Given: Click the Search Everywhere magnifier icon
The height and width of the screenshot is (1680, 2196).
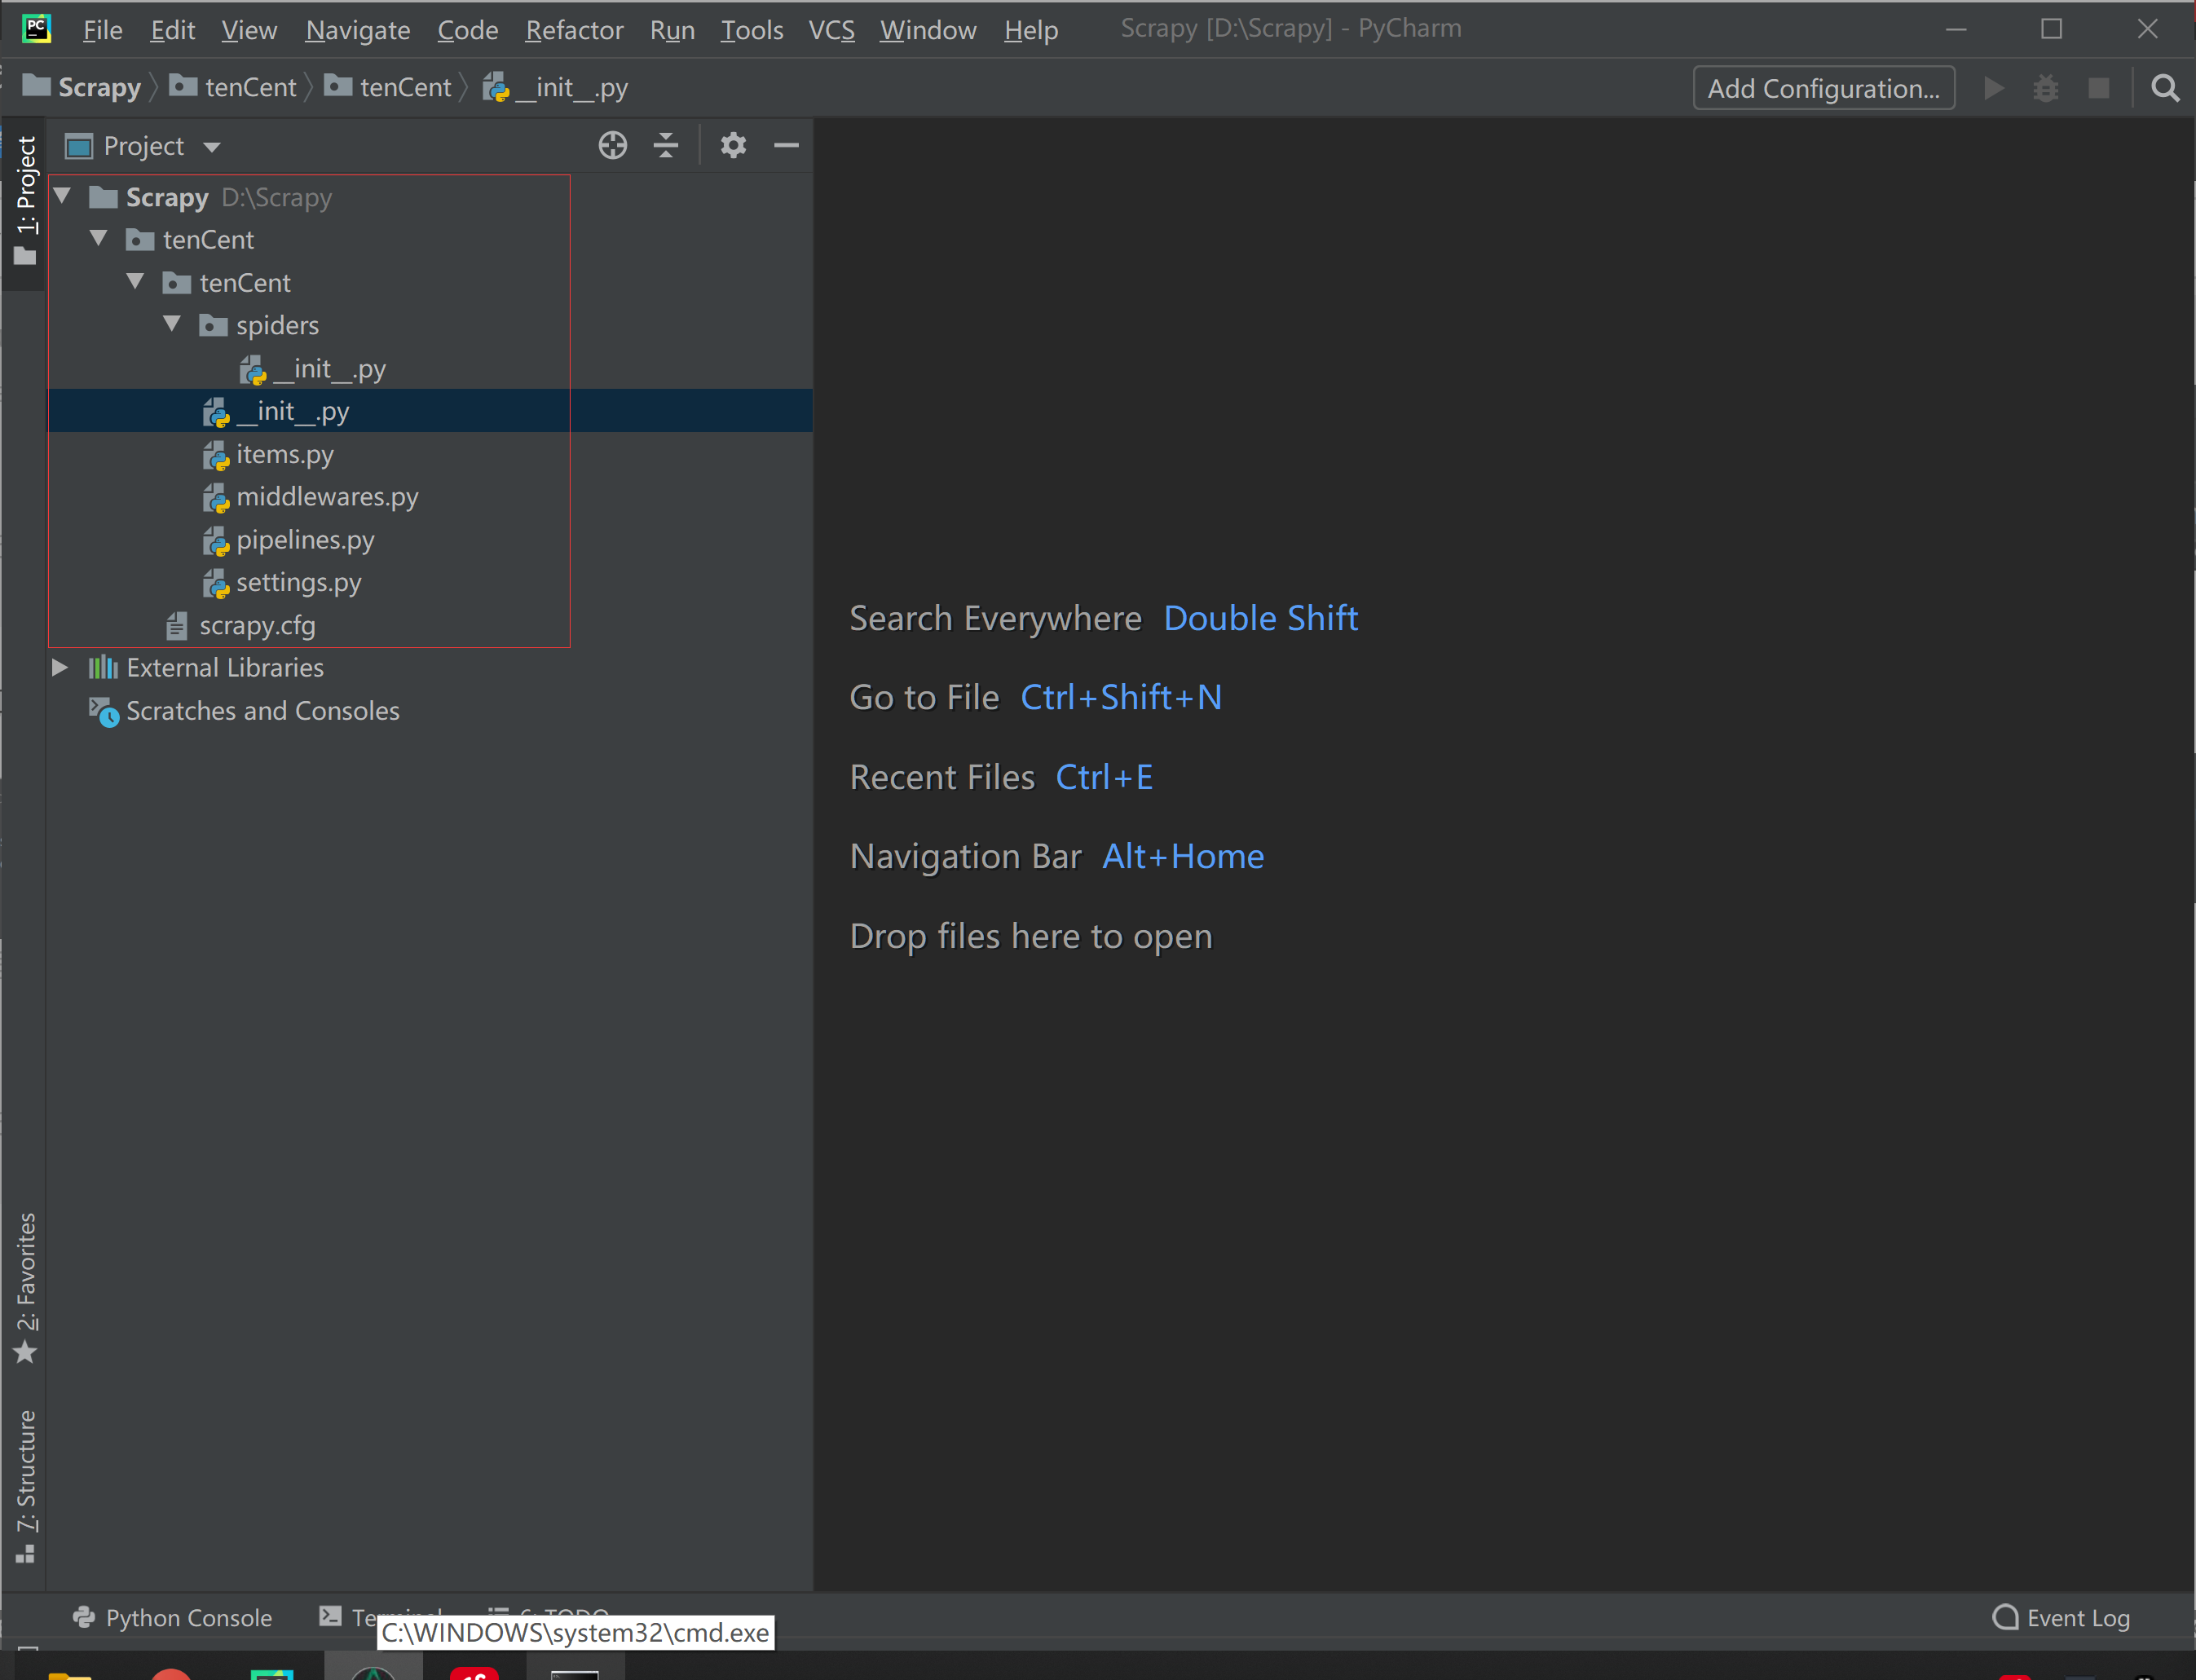Looking at the screenshot, I should tap(2164, 88).
